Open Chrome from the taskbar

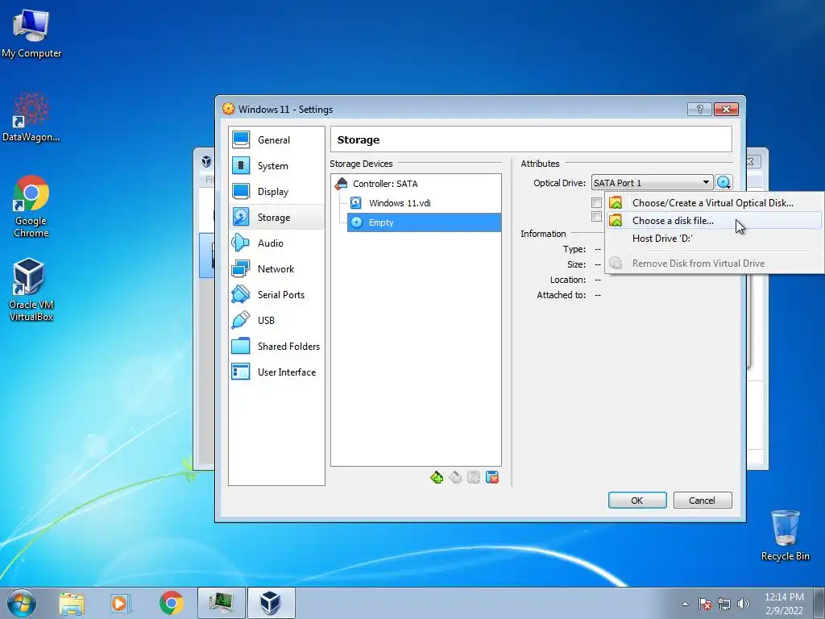pos(171,604)
